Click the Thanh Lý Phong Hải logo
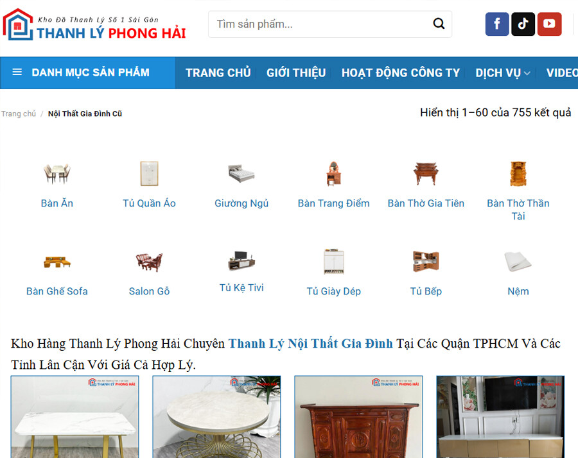The height and width of the screenshot is (458, 578). click(94, 24)
